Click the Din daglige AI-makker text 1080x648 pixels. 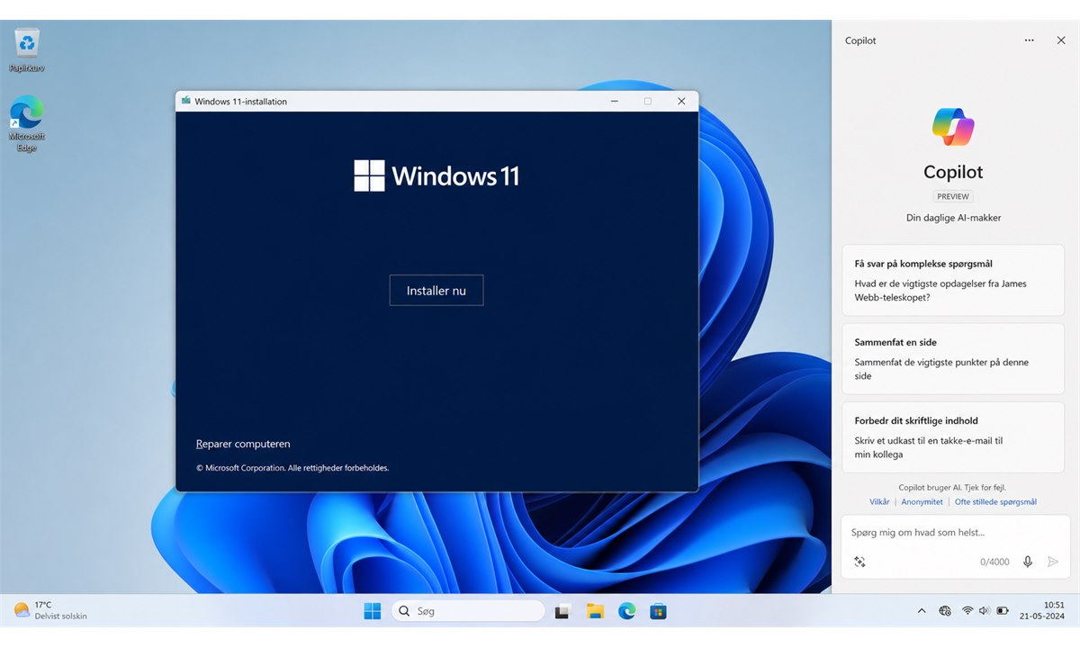pos(953,218)
